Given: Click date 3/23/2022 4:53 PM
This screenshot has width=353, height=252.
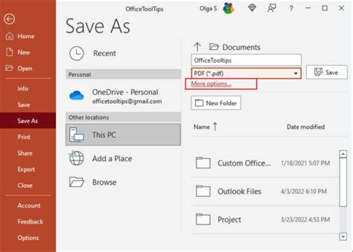Looking at the screenshot, I should (305, 220).
